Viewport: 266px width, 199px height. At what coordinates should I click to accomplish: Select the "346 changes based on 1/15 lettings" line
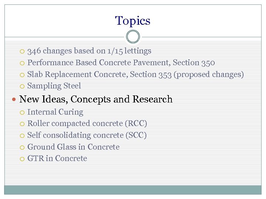tap(89, 51)
